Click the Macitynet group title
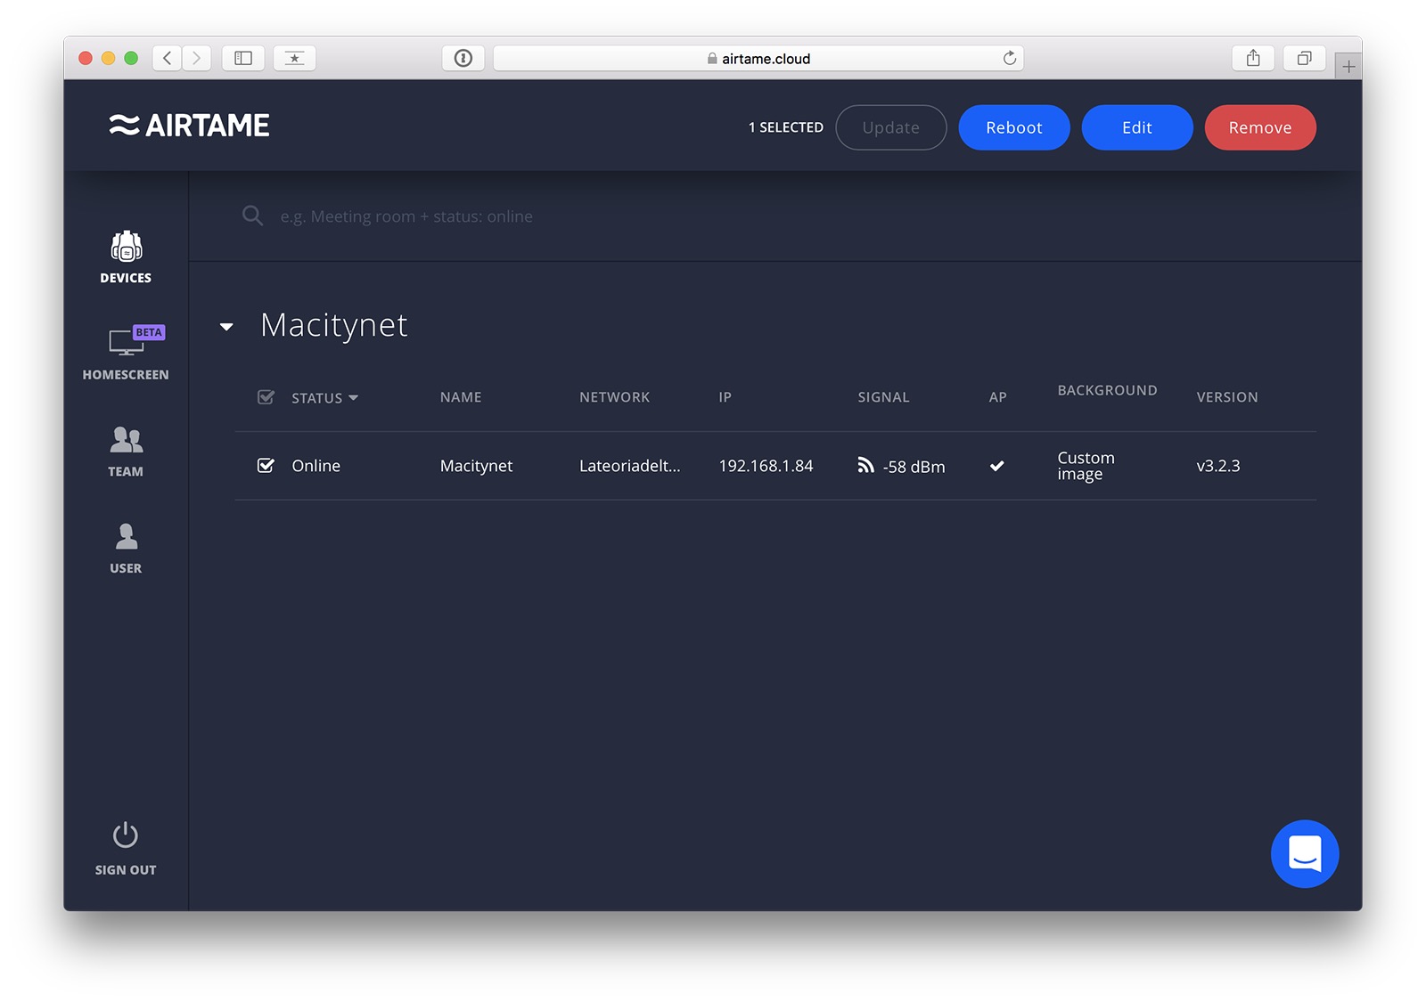This screenshot has width=1426, height=1002. pyautogui.click(x=334, y=326)
